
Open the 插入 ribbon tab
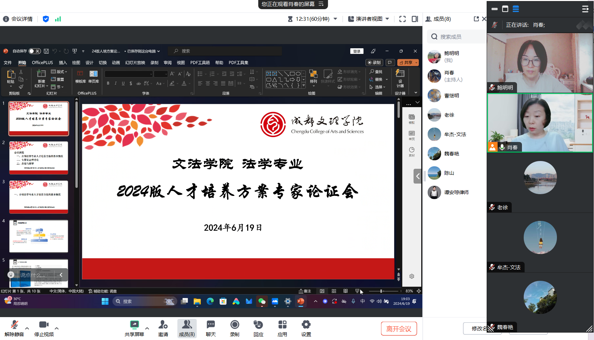(63, 63)
